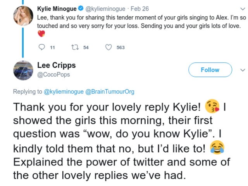Follow Lee Cripps

click(x=210, y=70)
